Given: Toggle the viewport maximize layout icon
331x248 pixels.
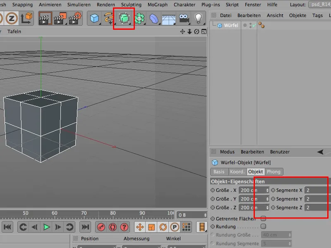Looking at the screenshot, I should 204,32.
